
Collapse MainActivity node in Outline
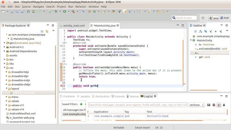[x=191, y=40]
